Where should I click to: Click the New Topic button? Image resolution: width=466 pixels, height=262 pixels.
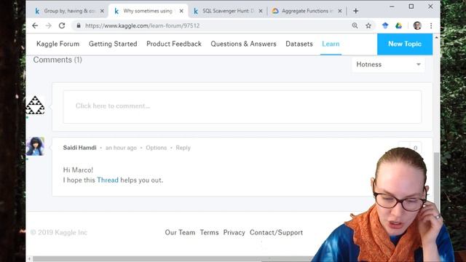click(x=405, y=44)
